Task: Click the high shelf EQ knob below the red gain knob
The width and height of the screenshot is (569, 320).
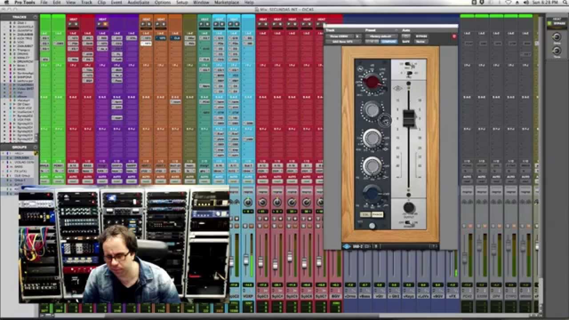Action: (x=372, y=110)
